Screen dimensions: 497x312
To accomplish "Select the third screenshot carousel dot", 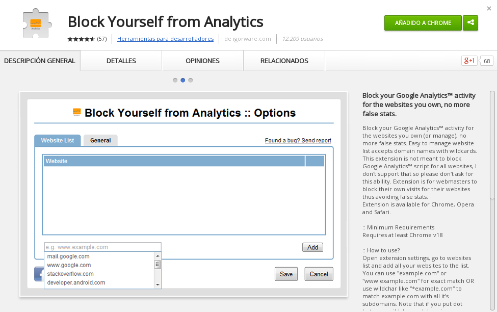I will pyautogui.click(x=190, y=80).
